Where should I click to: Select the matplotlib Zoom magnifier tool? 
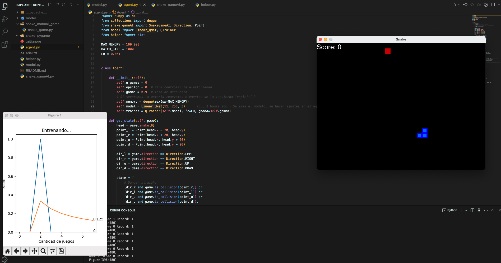(x=43, y=251)
